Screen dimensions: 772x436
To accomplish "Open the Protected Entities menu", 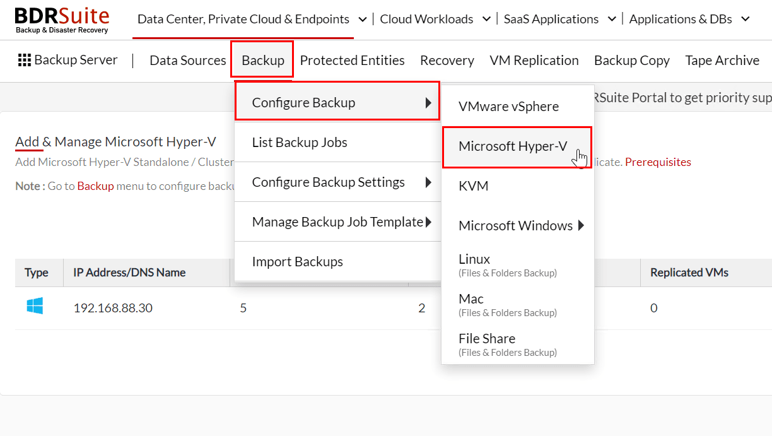I will tap(352, 61).
